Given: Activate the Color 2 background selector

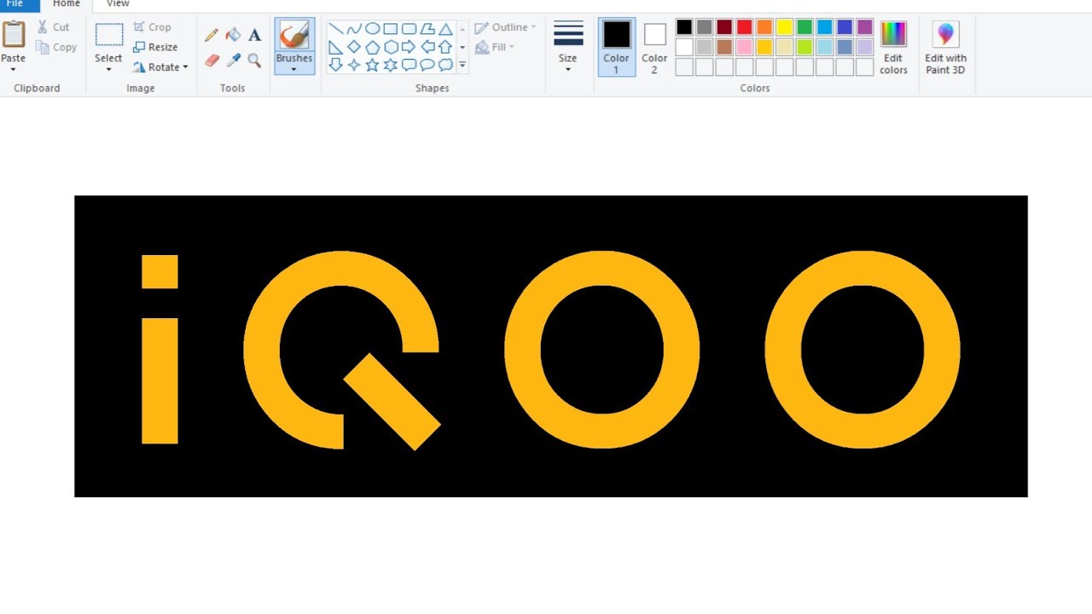Looking at the screenshot, I should [x=654, y=47].
